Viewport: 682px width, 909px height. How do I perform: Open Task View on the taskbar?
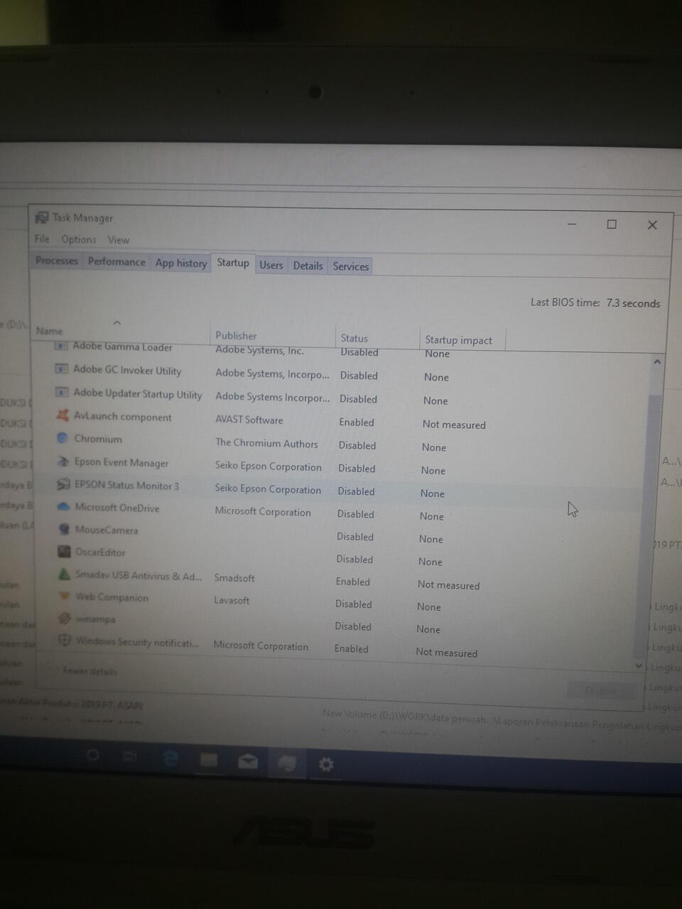pos(130,756)
